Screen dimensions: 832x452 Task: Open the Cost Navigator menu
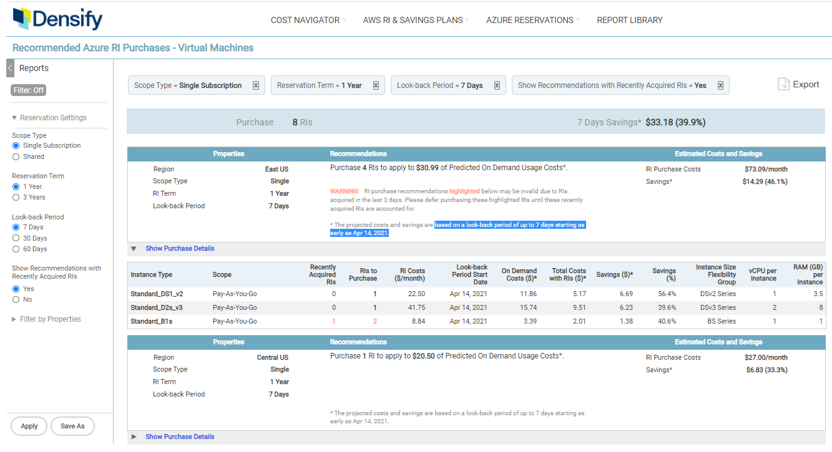tap(305, 20)
